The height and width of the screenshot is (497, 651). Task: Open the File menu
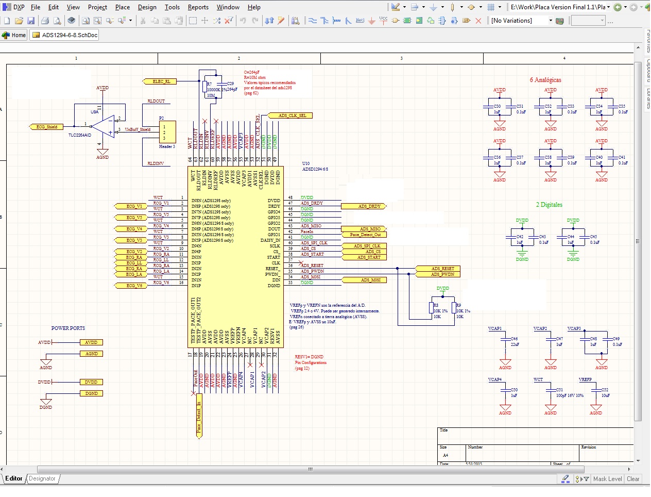[x=36, y=7]
